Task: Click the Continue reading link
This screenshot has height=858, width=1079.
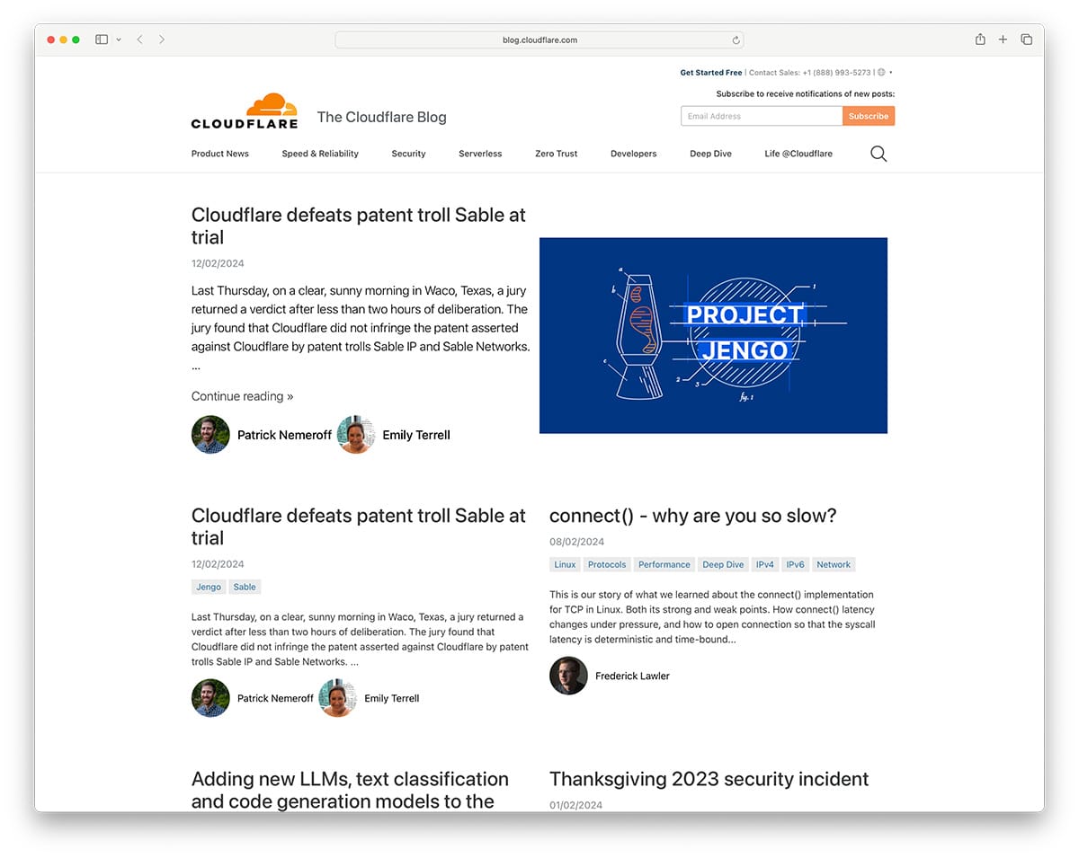Action: point(242,396)
